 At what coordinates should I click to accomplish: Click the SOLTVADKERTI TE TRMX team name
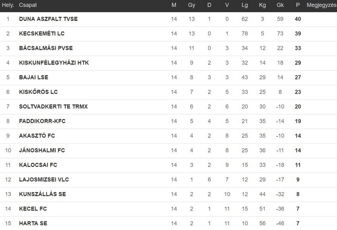pyautogui.click(x=53, y=107)
